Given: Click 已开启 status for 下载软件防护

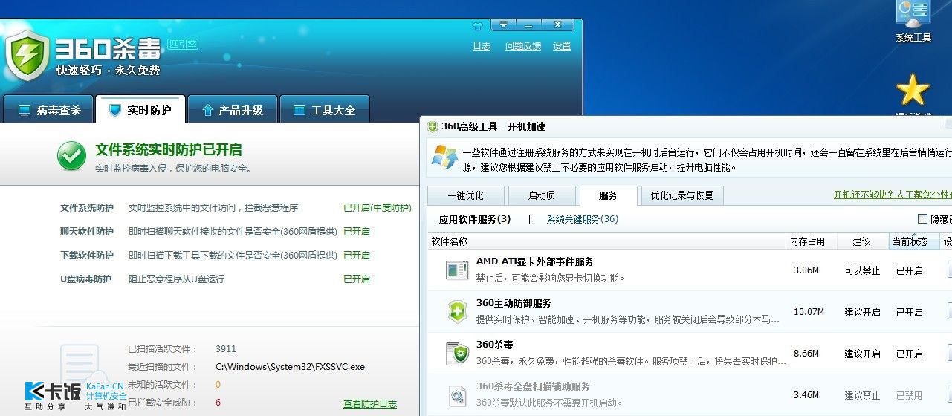Looking at the screenshot, I should 357,256.
